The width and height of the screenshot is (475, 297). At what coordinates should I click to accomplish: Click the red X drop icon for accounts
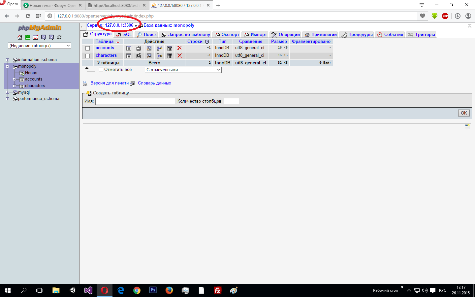pyautogui.click(x=179, y=48)
